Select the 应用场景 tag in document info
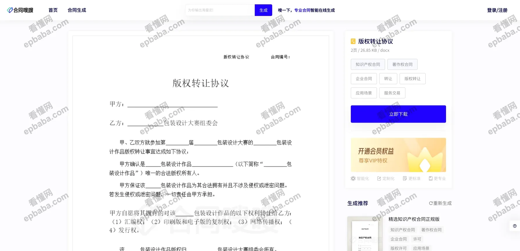This screenshot has height=251, width=520. coord(364,93)
